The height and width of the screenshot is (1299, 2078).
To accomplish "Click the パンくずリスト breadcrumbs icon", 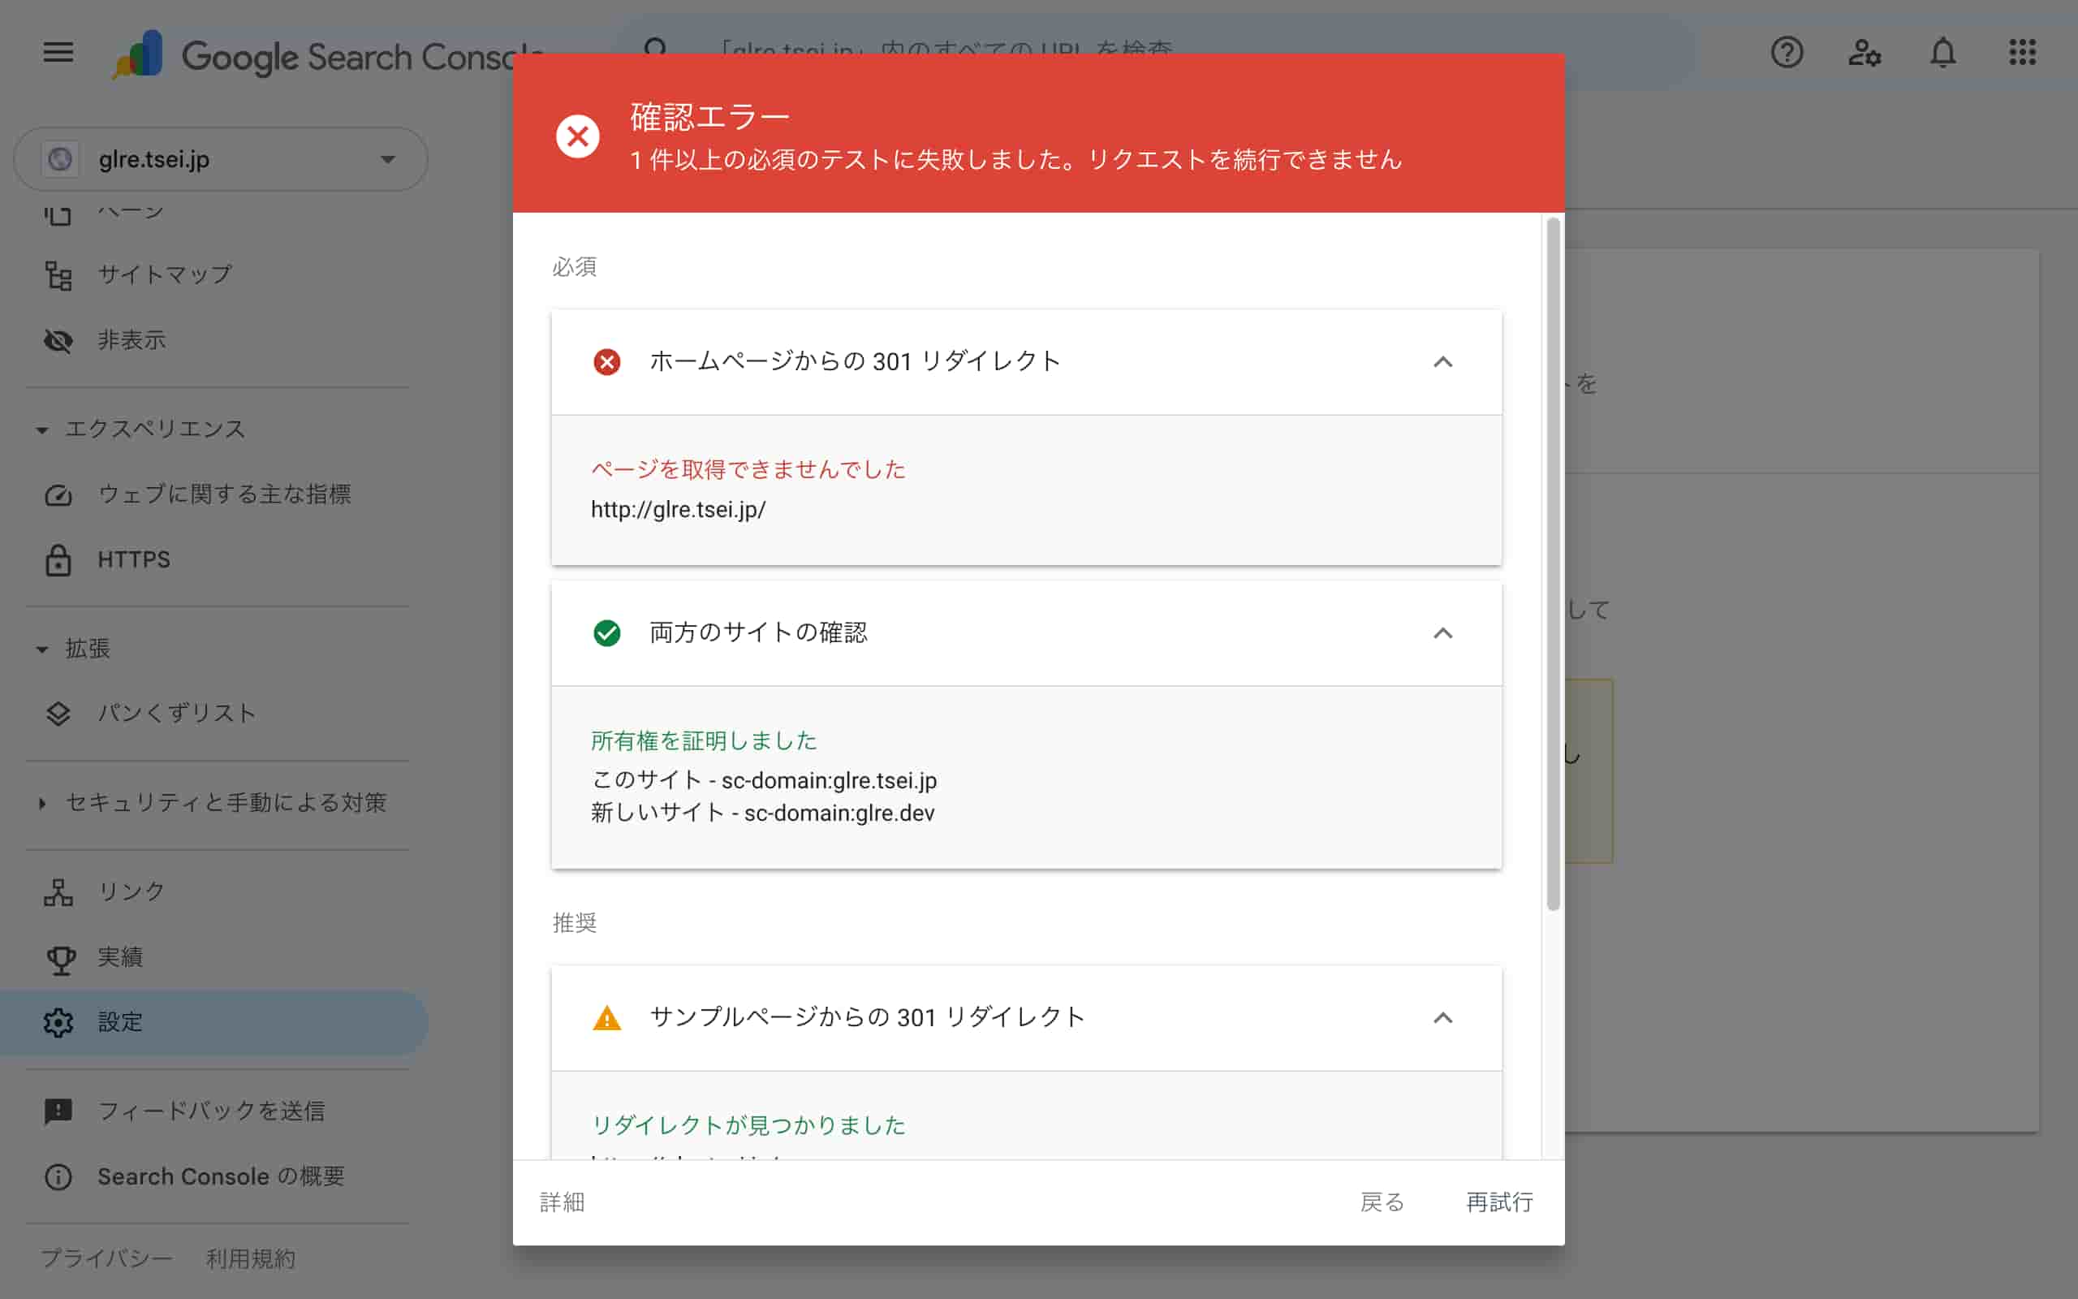I will 58,712.
